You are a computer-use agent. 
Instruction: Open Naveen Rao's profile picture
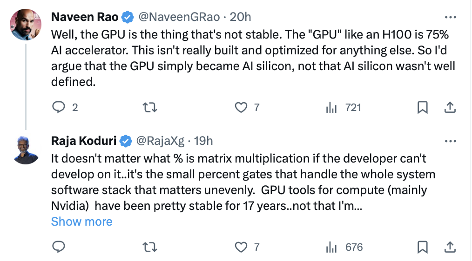[x=26, y=25]
